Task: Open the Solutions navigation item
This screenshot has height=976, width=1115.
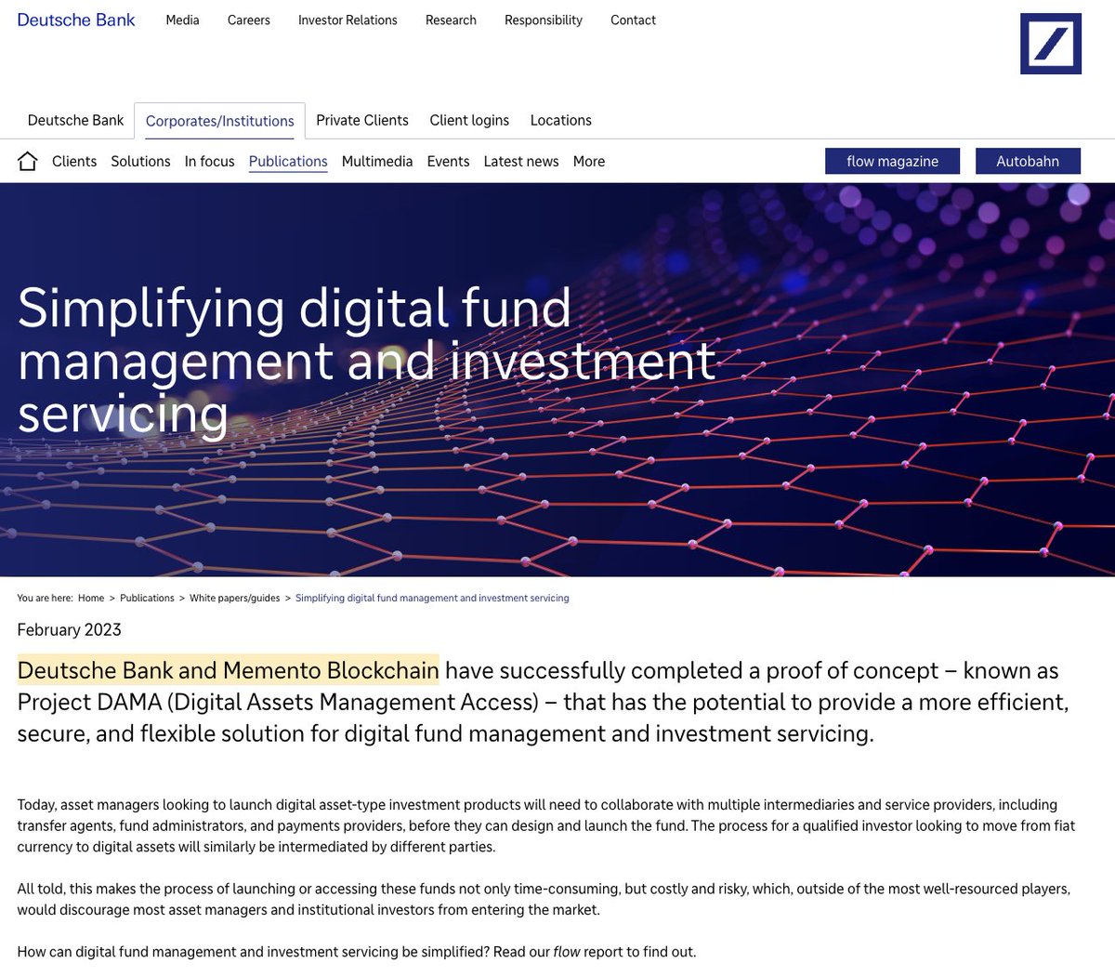Action: 140,161
